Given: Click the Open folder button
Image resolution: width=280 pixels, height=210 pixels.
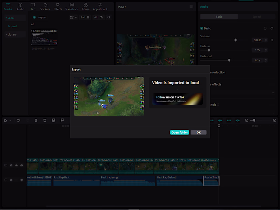Looking at the screenshot, I should point(180,132).
